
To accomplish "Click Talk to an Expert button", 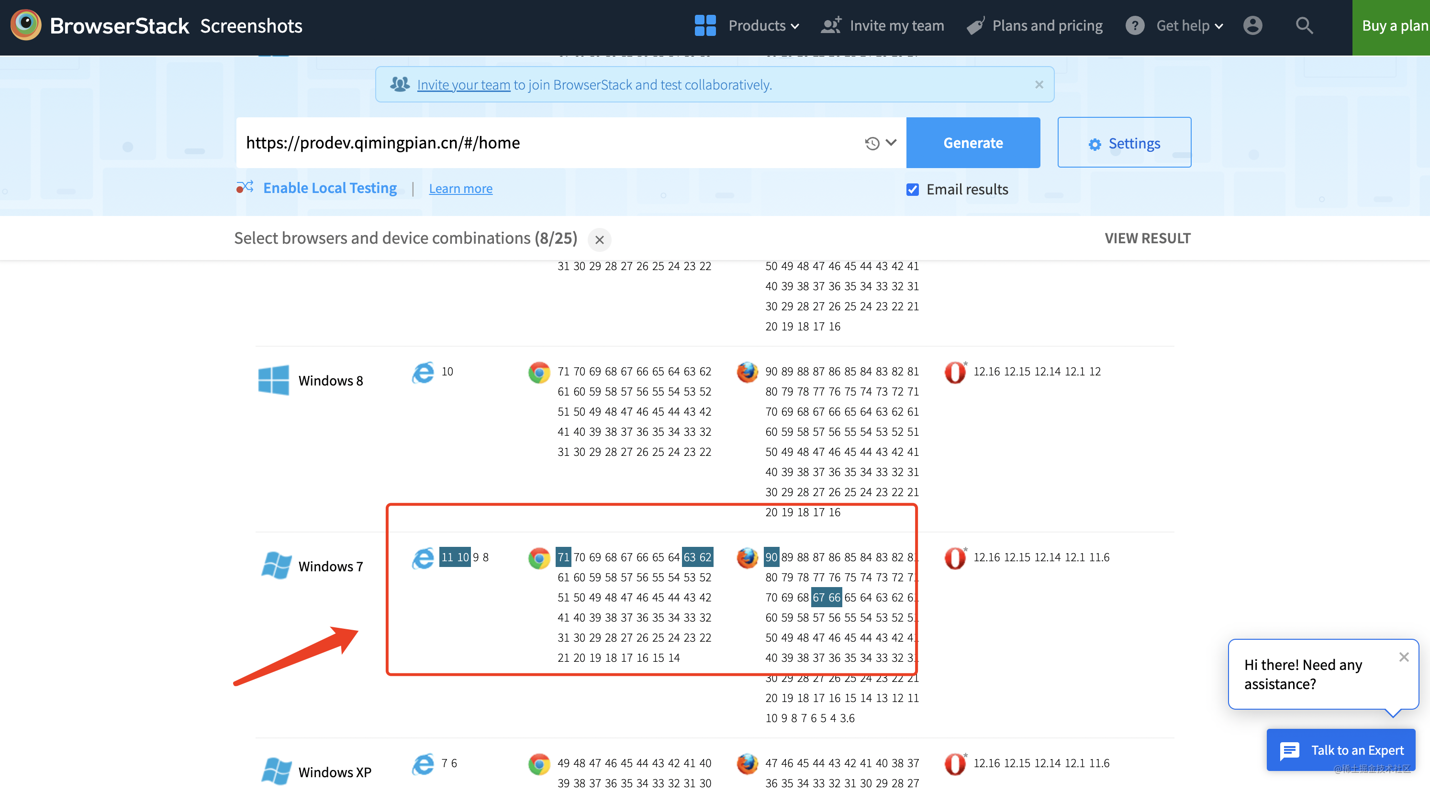I will click(1340, 750).
